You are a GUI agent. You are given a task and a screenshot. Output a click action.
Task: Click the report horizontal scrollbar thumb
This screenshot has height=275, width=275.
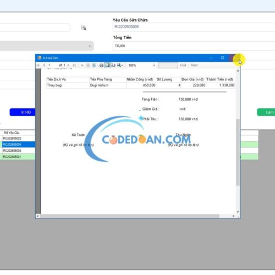coord(130,216)
